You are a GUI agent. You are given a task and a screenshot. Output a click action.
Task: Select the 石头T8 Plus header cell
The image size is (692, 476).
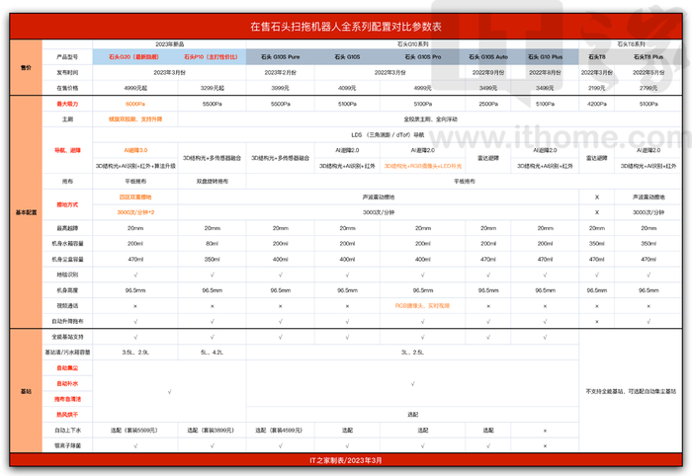[x=649, y=57]
